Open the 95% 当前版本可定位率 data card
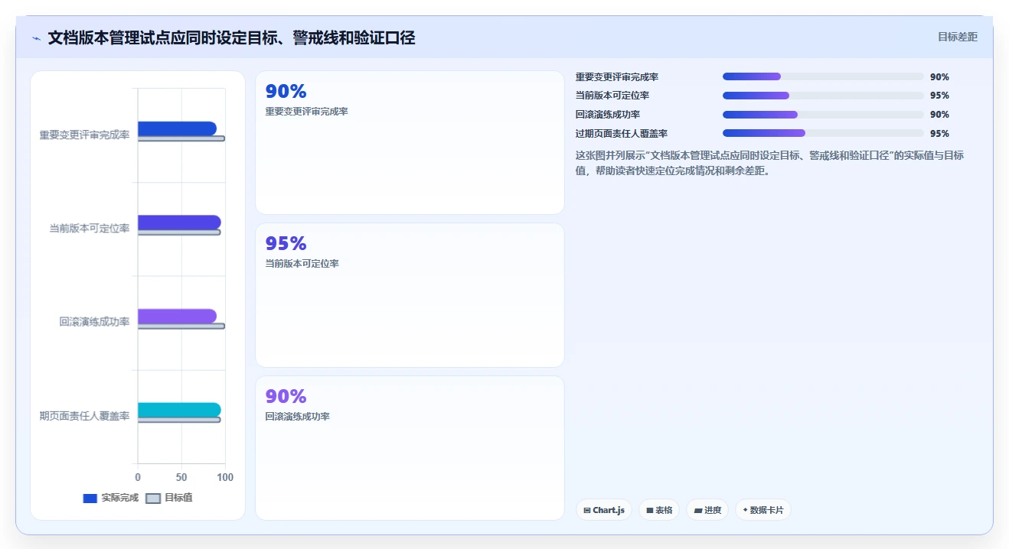This screenshot has width=1009, height=549. 410,295
